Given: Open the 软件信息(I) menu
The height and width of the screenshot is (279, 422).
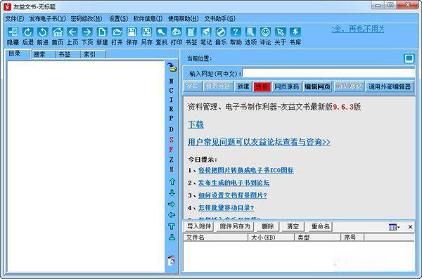Looking at the screenshot, I should 148,18.
